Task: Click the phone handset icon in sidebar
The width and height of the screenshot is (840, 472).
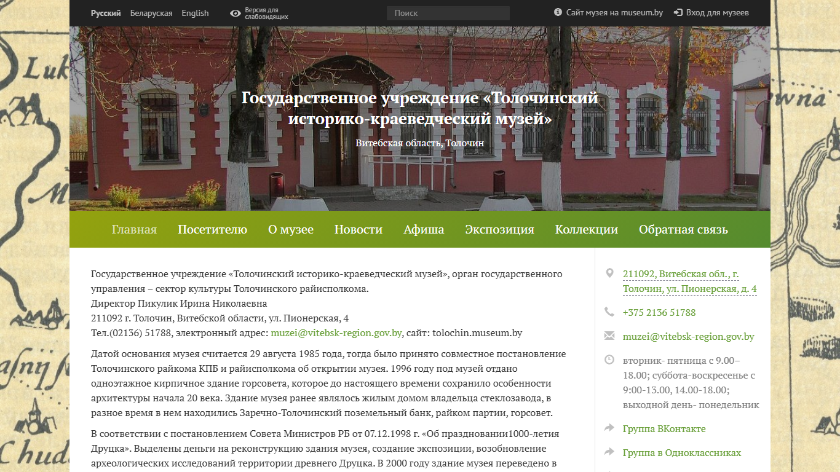Action: tap(609, 312)
